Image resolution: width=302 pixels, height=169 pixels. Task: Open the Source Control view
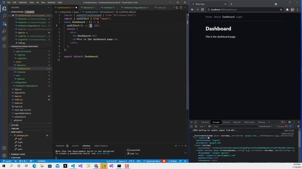(4, 23)
